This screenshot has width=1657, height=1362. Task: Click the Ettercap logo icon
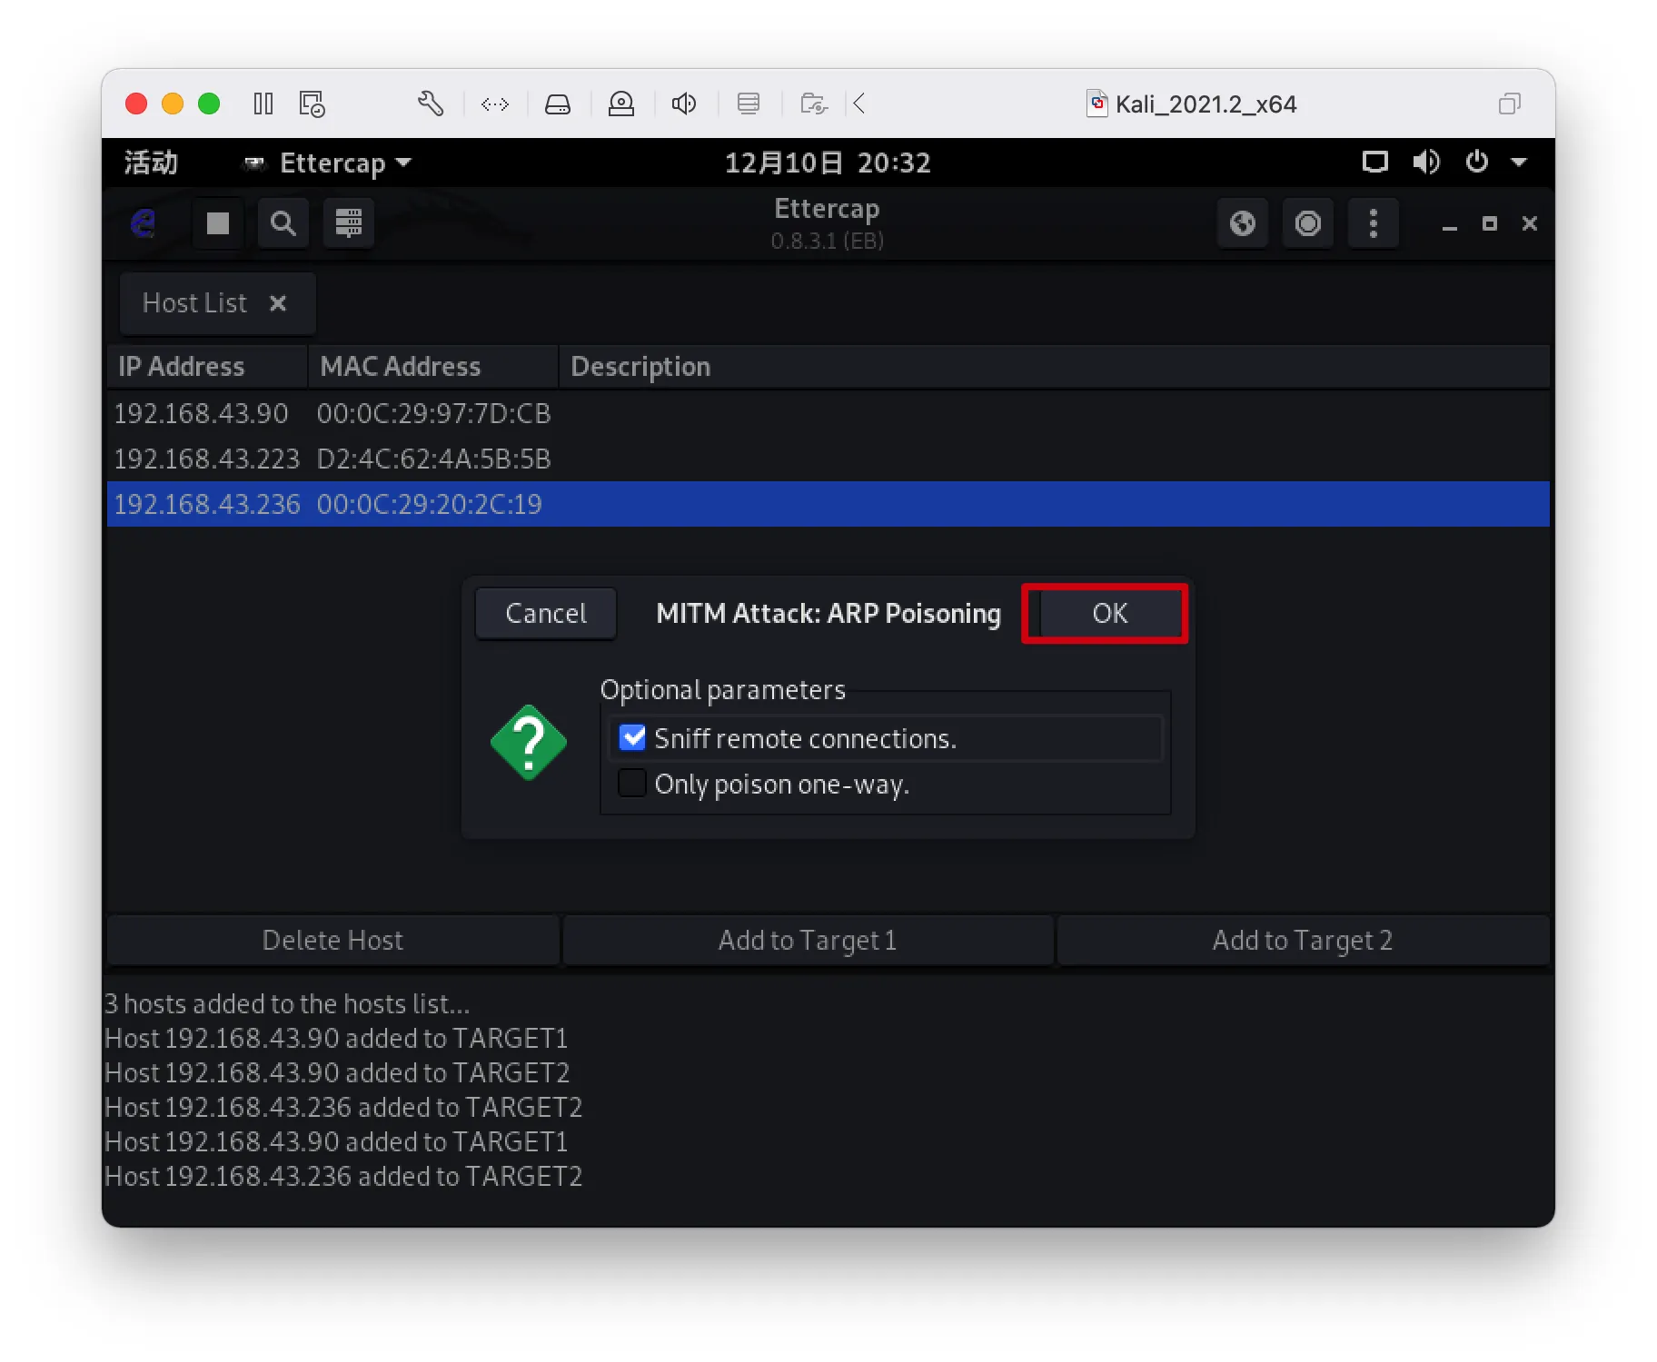(x=144, y=222)
